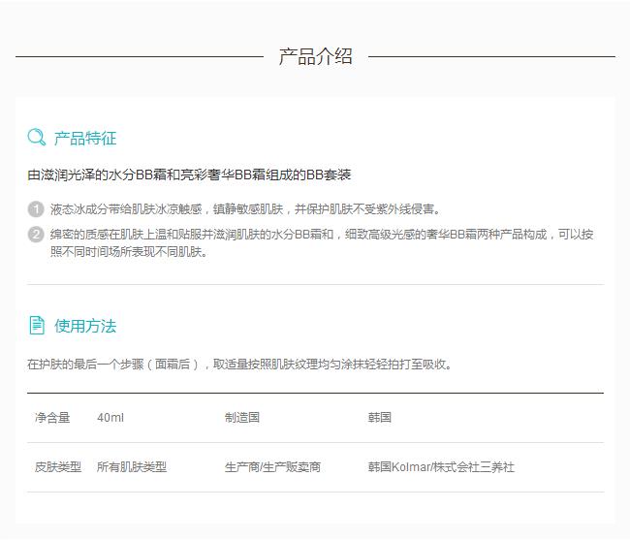Image resolution: width=630 pixels, height=540 pixels.
Task: Click the 生产商/生产贩卖商 label
Action: tap(272, 467)
